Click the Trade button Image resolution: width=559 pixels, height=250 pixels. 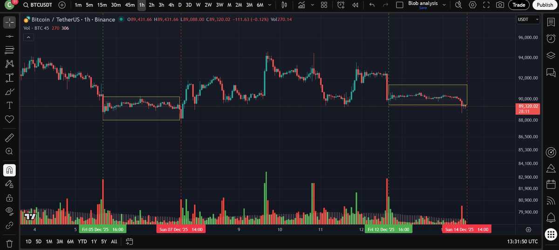coord(518,5)
